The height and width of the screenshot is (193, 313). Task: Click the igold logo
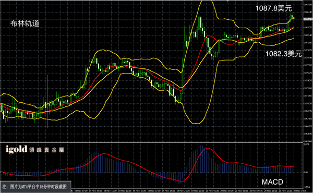(x=16, y=149)
